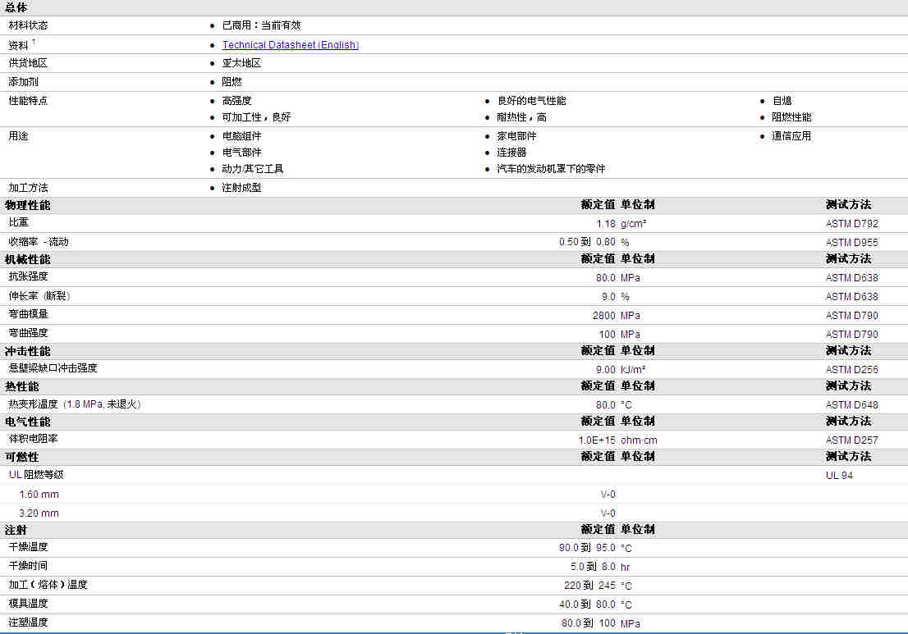Click the ASTM D257 test method
This screenshot has width=908, height=634.
coord(852,440)
